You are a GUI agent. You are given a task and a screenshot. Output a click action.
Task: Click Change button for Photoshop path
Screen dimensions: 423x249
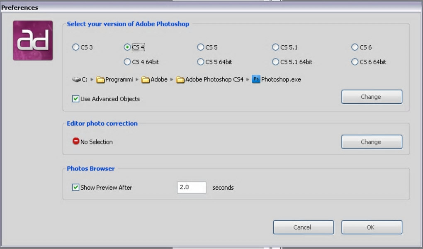tap(372, 97)
